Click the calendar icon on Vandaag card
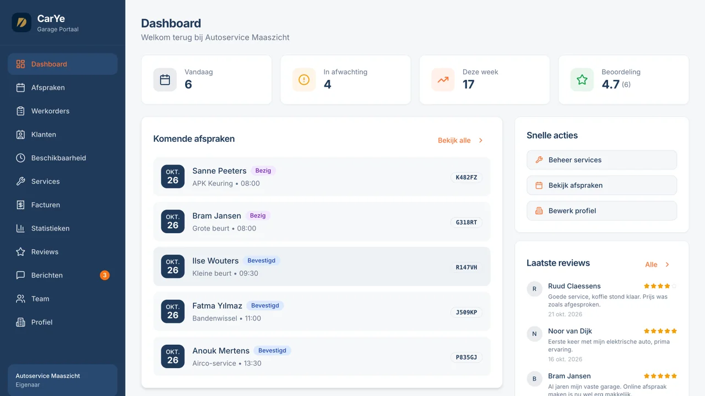Image resolution: width=705 pixels, height=396 pixels. point(165,80)
